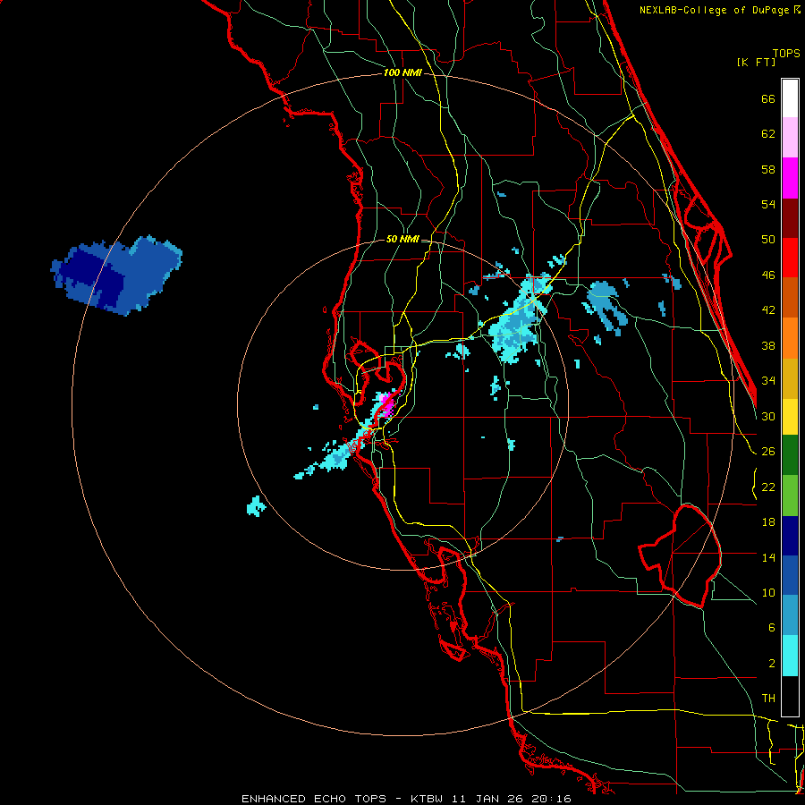Click the sky blue 14 kft legend swatch

pyautogui.click(x=790, y=615)
